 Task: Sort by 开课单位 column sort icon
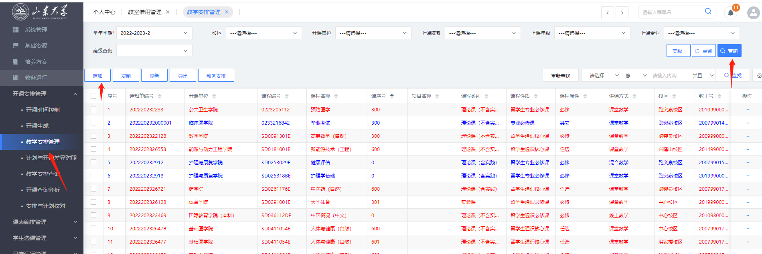pyautogui.click(x=214, y=96)
